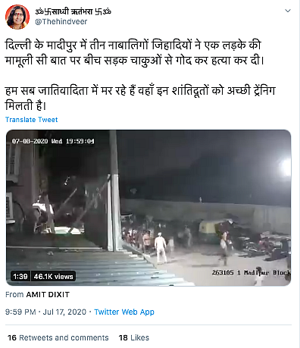This screenshot has height=348, width=300.
Task: Click the 46.1K views label
Action: tap(53, 276)
